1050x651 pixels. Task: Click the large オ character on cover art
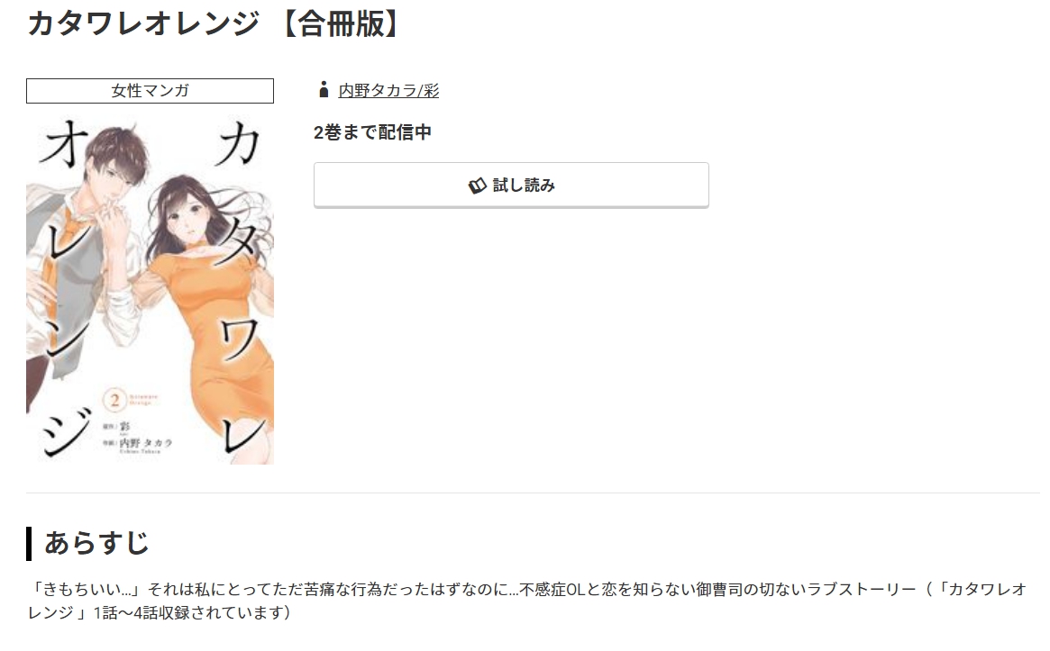point(64,143)
